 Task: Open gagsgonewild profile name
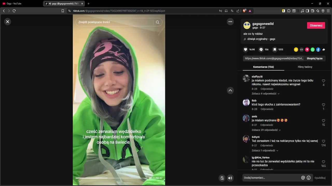[263, 24]
